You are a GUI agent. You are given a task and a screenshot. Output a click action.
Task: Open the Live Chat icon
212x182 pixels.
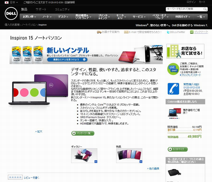[173, 69]
